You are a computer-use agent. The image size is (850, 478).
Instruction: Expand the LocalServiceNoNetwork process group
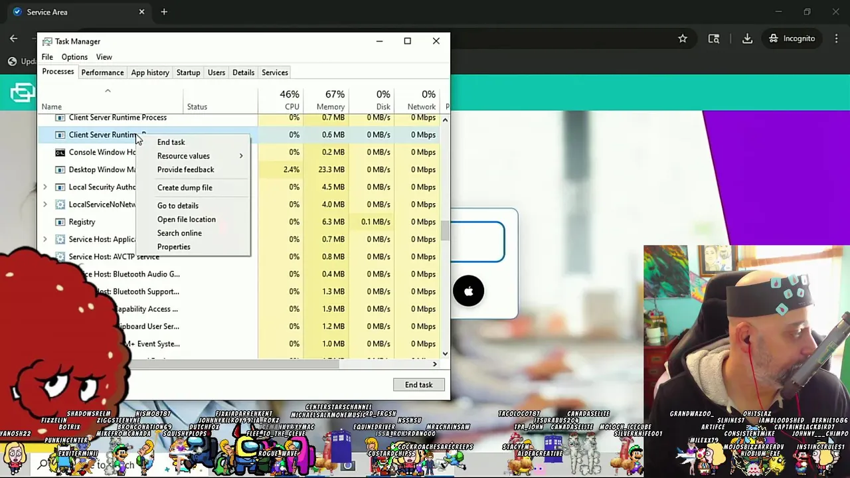45,204
